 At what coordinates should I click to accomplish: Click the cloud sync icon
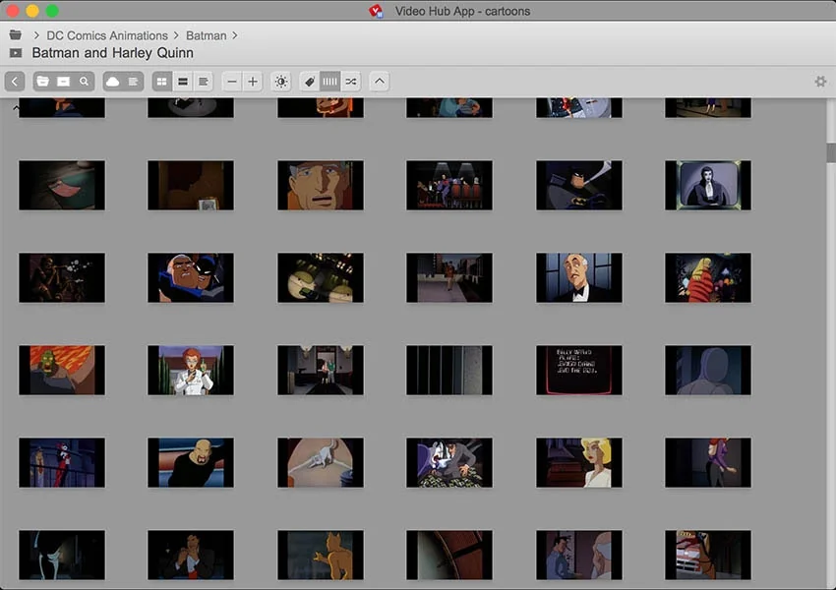(x=113, y=82)
